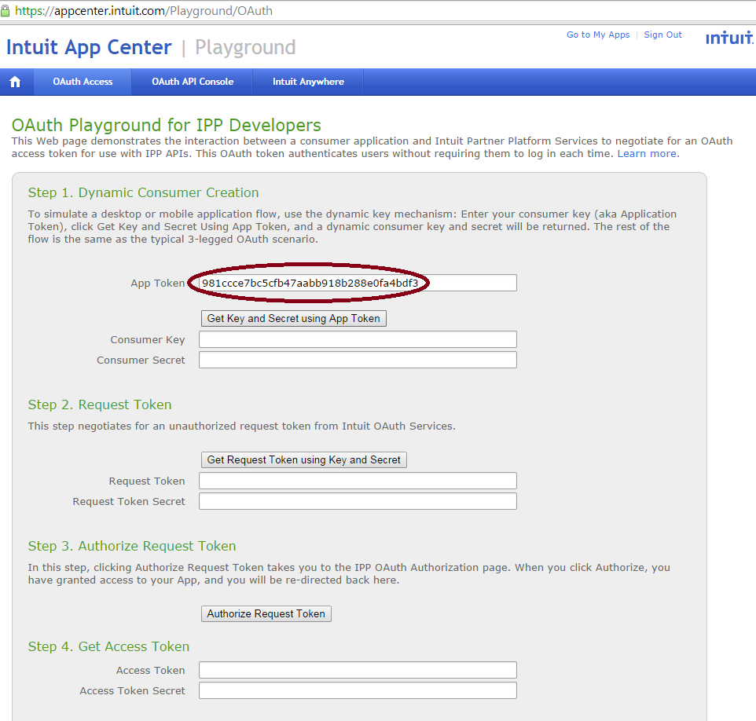Click the green padlock icon in address bar
Image resolution: width=756 pixels, height=721 pixels.
(5, 11)
